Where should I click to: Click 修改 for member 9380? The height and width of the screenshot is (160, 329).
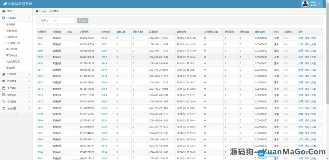click(307, 51)
